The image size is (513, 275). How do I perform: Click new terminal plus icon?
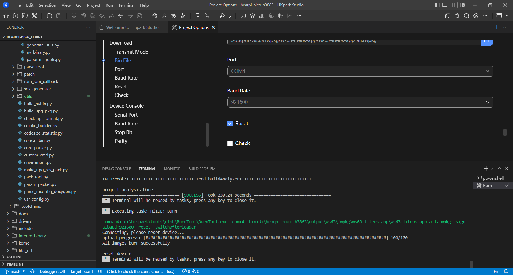(486, 168)
